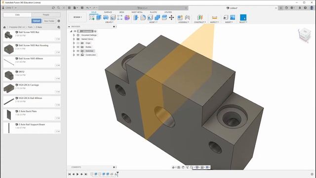Image resolution: width=316 pixels, height=178 pixels.
Task: Switch to the People tab
Action: [x=46, y=15]
